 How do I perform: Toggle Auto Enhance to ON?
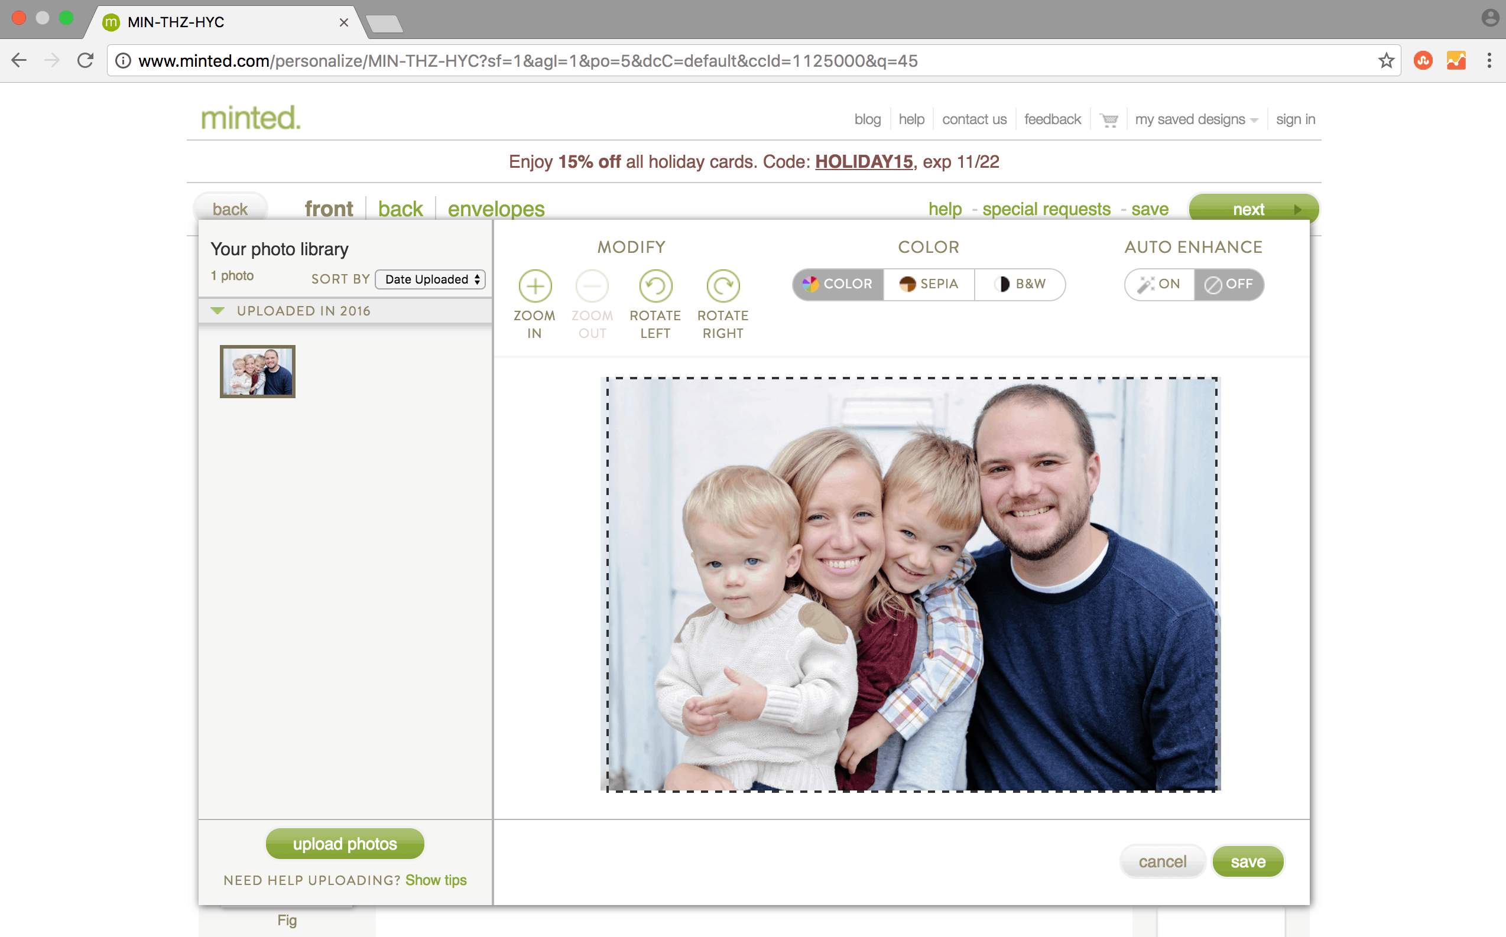[1161, 284]
